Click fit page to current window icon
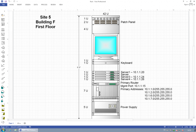This screenshot has width=196, height=132. 190,127
